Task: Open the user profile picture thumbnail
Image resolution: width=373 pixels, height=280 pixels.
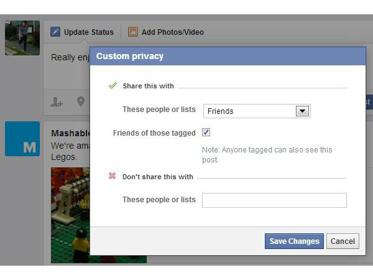Action: [x=22, y=38]
